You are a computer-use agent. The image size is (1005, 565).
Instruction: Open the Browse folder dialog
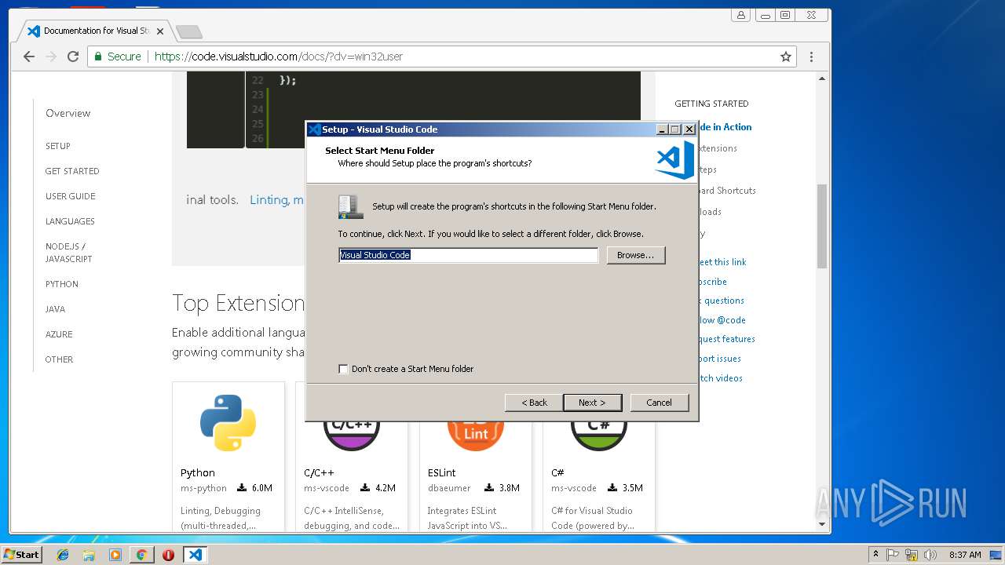635,255
